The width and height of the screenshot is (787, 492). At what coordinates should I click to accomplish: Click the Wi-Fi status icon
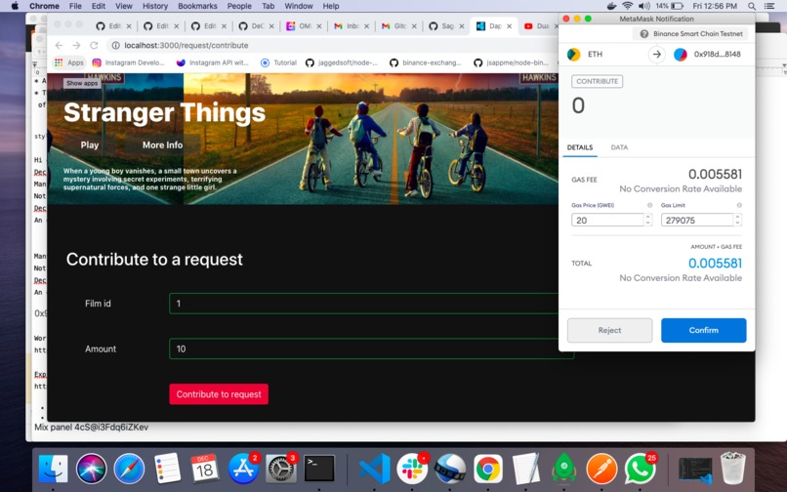pyautogui.click(x=628, y=6)
